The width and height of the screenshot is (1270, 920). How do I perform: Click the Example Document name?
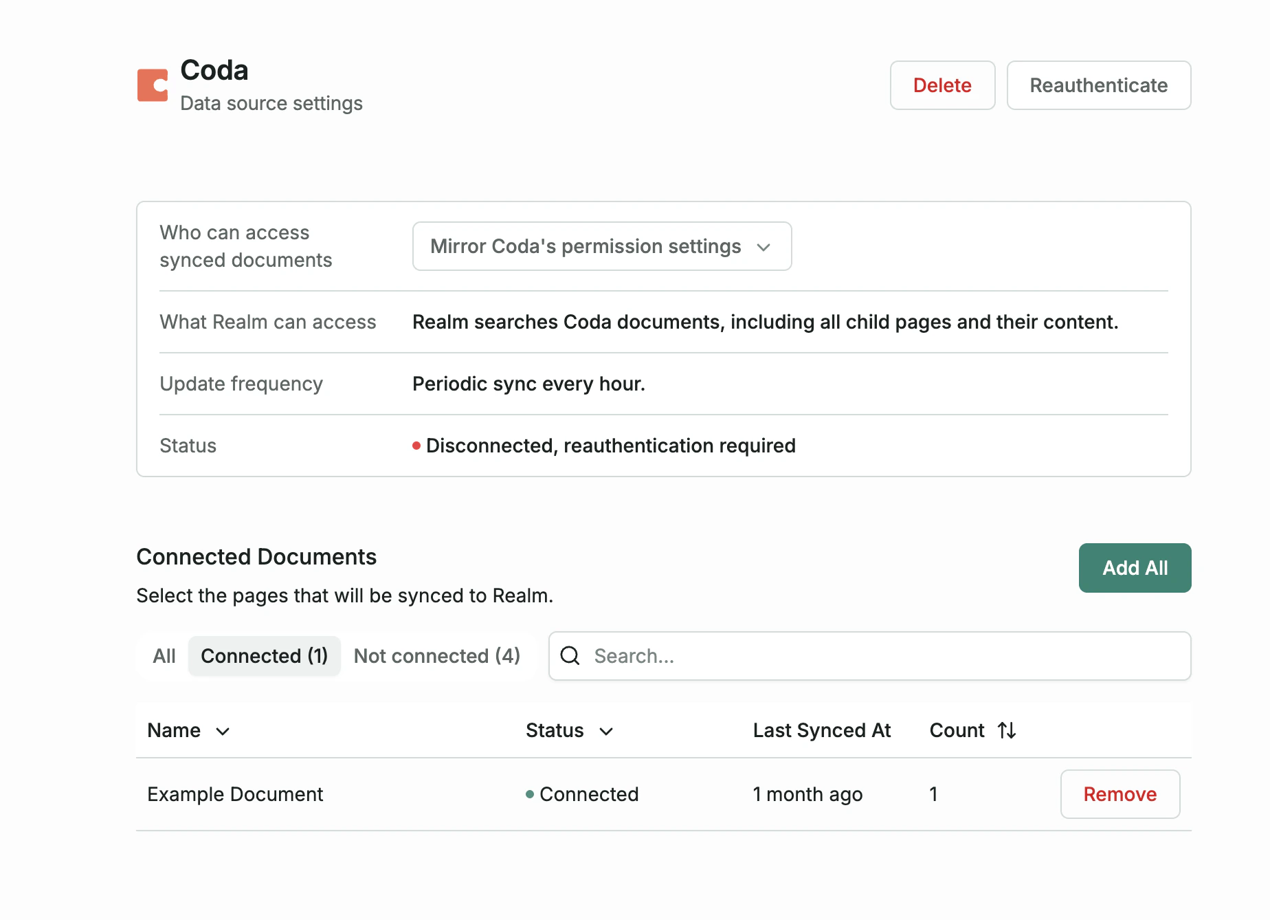click(235, 794)
